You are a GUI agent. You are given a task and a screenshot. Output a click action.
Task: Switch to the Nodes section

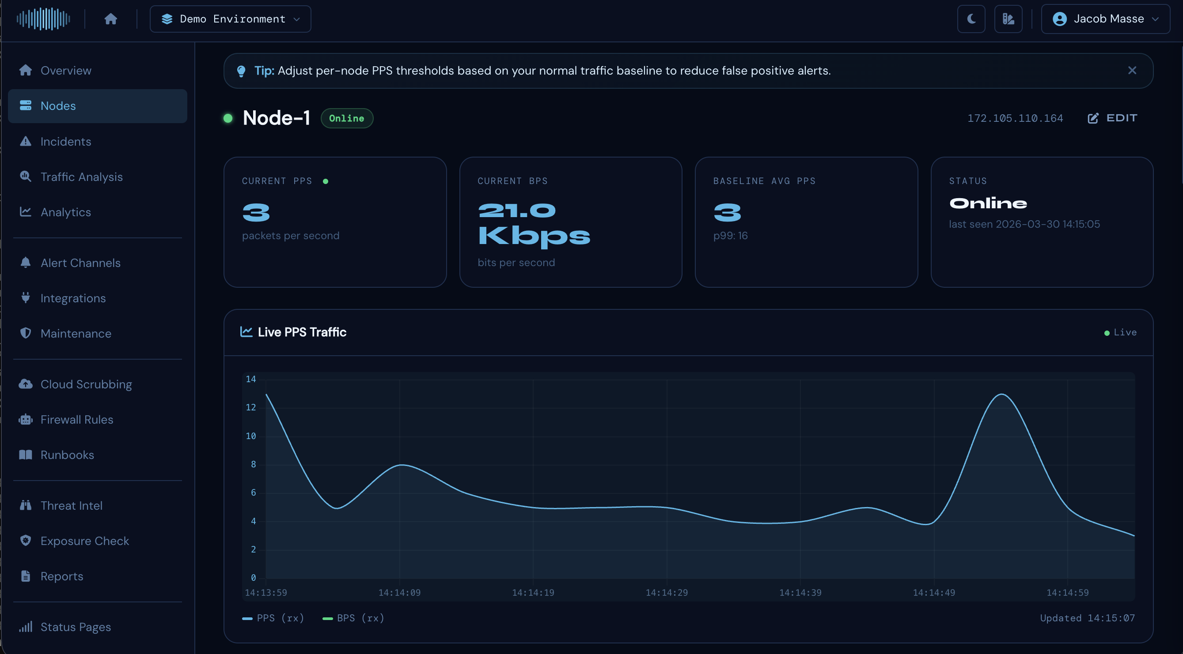coord(58,105)
